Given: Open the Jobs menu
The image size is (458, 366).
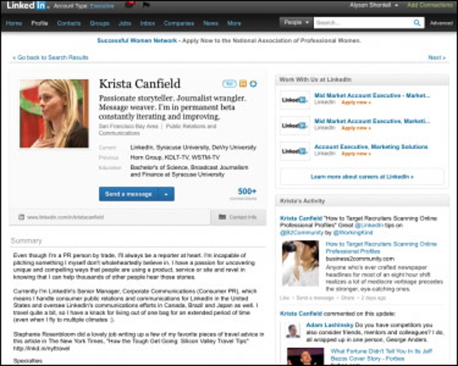Looking at the screenshot, I should (125, 23).
